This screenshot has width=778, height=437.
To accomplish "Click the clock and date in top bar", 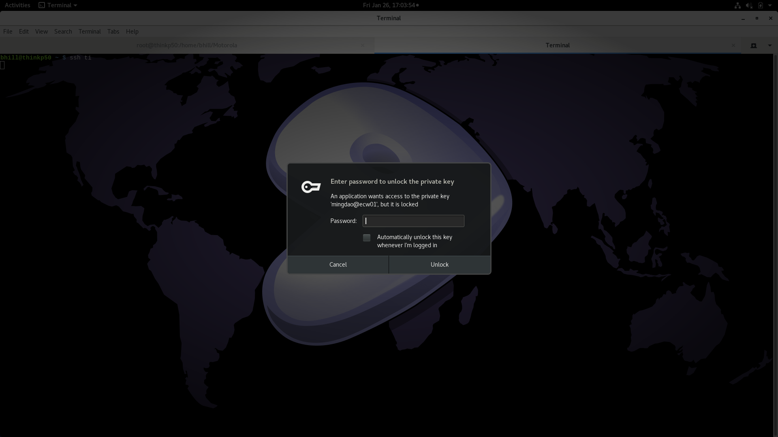I will coord(391,5).
